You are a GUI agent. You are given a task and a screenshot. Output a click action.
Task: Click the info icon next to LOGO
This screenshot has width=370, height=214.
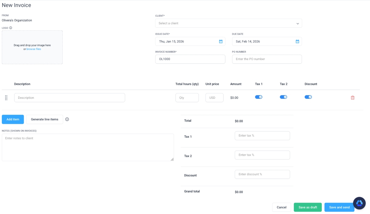point(10,28)
